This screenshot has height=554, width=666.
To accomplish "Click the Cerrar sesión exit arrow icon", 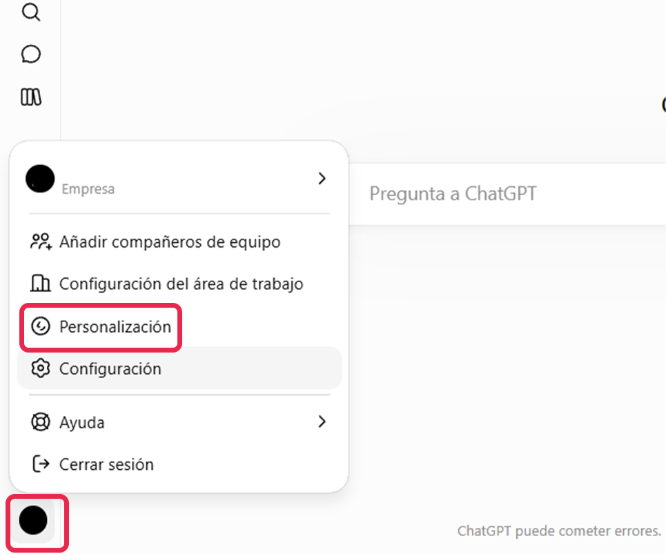I will 41,464.
